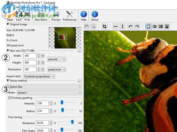177x132 pixels.
Task: Open the S-Spline Max method dropdown
Action: pyautogui.click(x=44, y=87)
